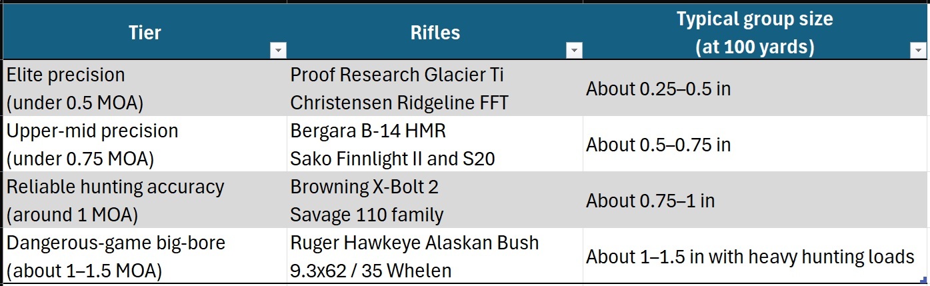Screen dimensions: 930x286
Task: Select the Tier header cell
Action: click(144, 33)
